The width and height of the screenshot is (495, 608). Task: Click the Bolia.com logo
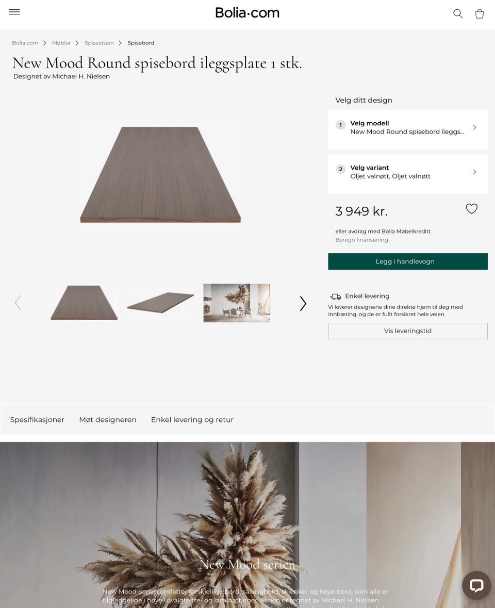tap(247, 13)
